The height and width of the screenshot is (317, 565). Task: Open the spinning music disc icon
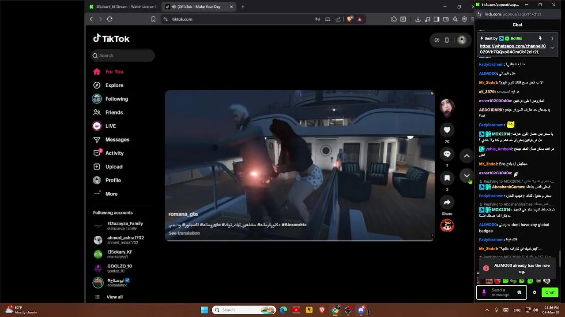(447, 225)
